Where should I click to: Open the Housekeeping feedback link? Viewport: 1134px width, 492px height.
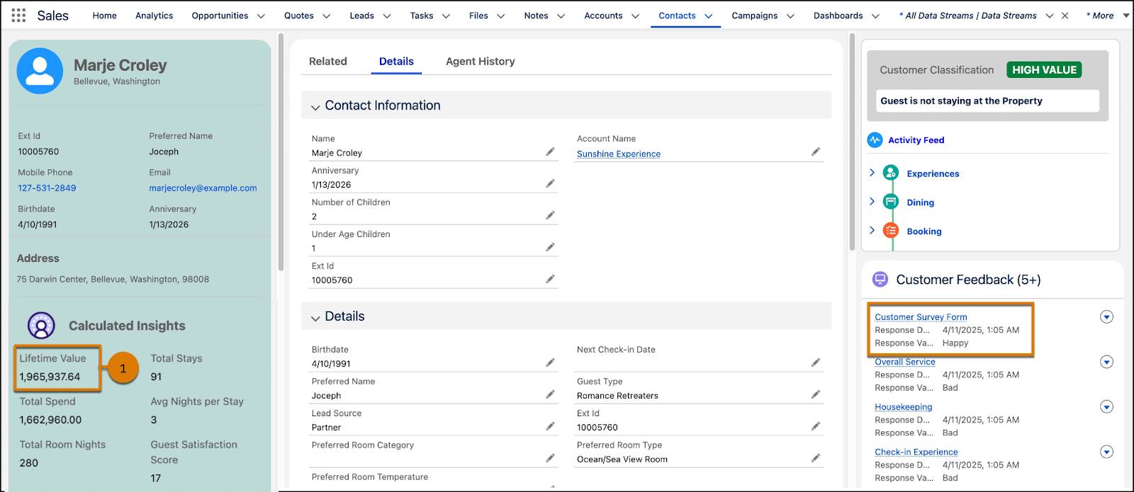tap(904, 407)
